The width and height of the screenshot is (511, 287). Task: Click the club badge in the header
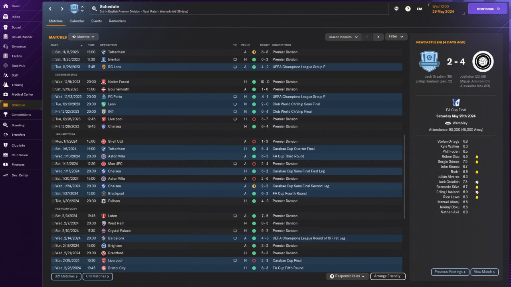click(x=74, y=9)
